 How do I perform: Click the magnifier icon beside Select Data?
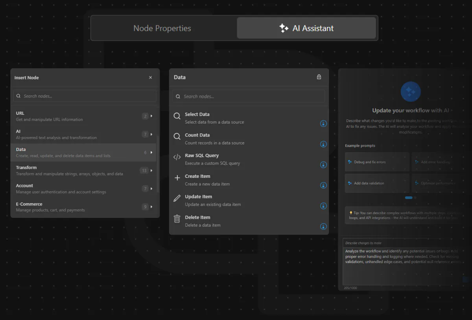point(177,116)
